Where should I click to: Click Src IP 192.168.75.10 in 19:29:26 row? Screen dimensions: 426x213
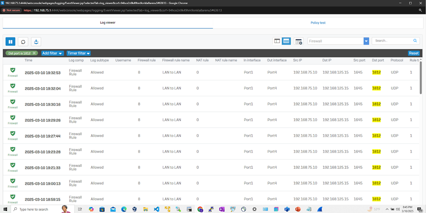(x=305, y=120)
